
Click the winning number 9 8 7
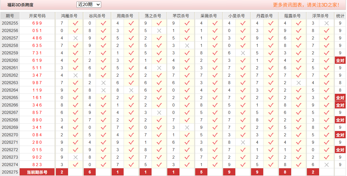tap(37, 83)
